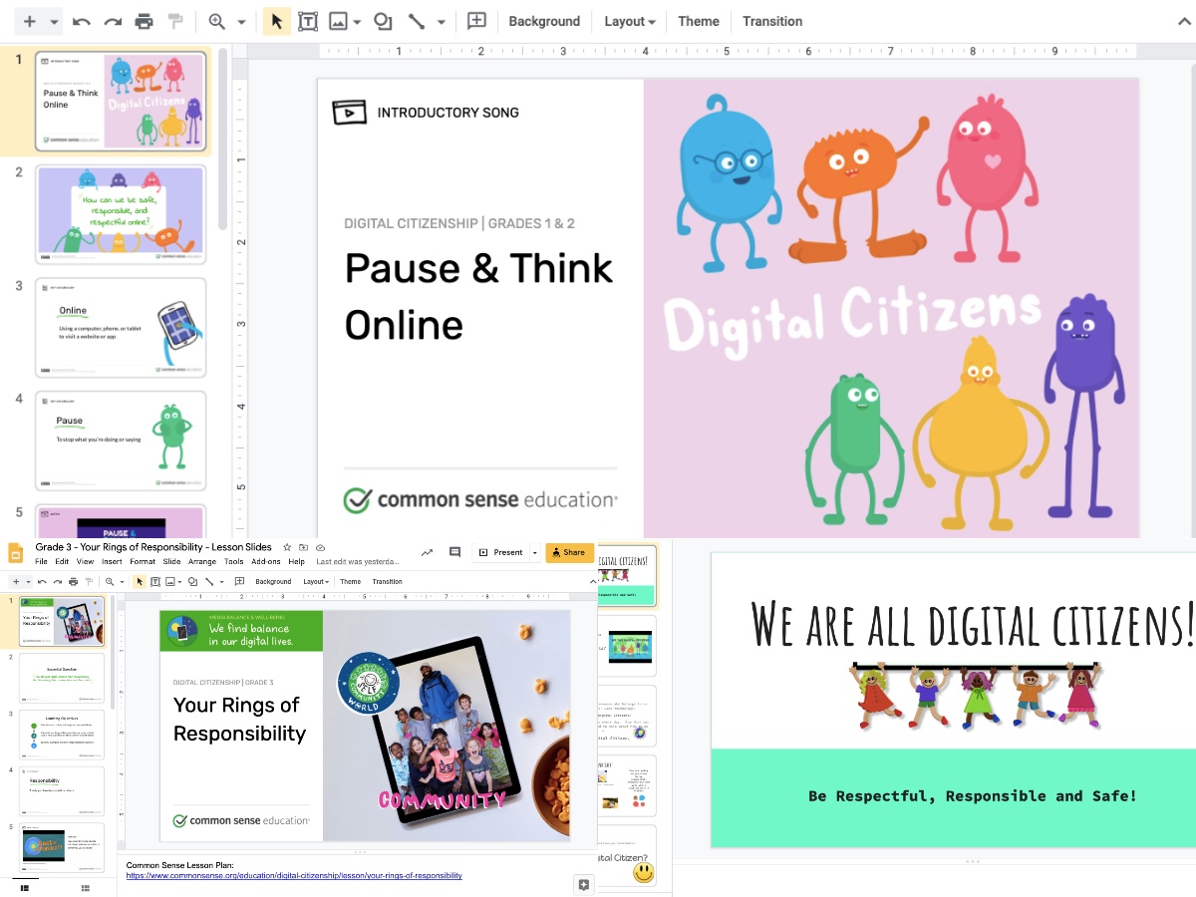Select slide 4 thumbnail titled Pause
The height and width of the screenshot is (897, 1196).
pyautogui.click(x=121, y=441)
